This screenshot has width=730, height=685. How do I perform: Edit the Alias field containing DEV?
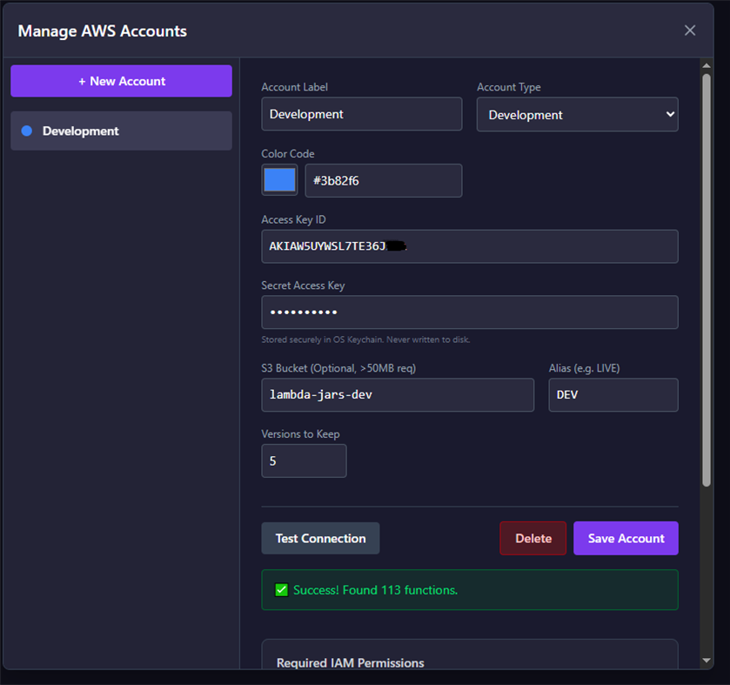click(x=613, y=395)
